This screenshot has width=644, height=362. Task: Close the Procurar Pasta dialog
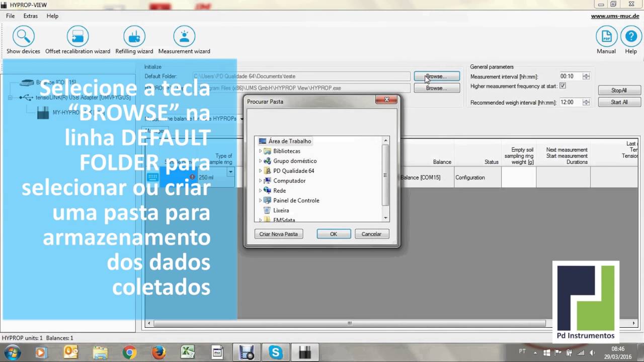[386, 100]
